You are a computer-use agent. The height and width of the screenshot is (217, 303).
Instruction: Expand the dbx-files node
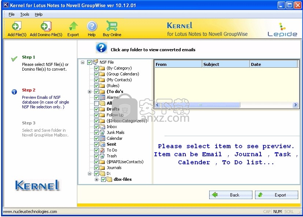96,179
